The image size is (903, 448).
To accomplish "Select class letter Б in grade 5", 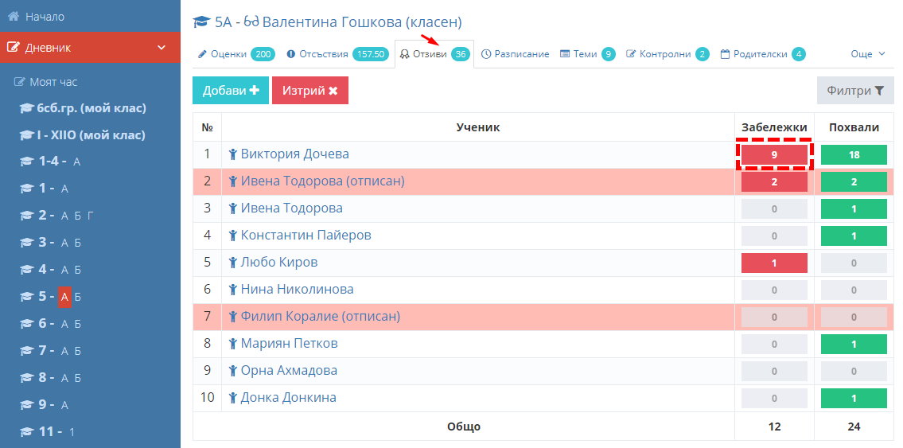I will (78, 297).
